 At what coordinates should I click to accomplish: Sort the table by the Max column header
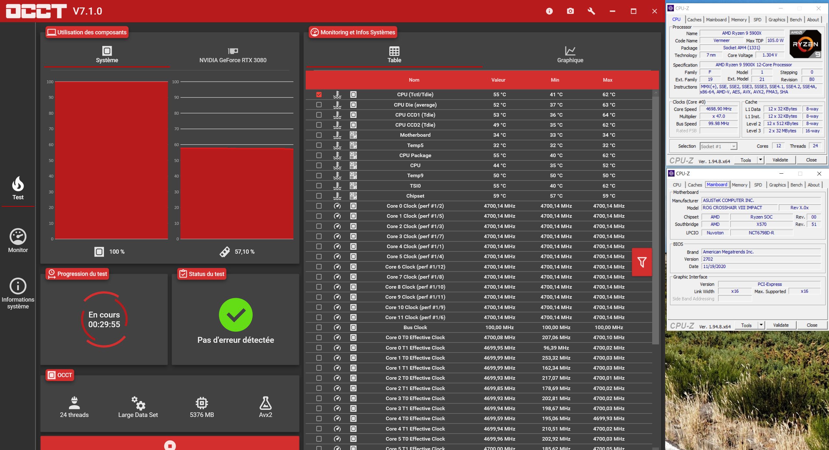(608, 80)
